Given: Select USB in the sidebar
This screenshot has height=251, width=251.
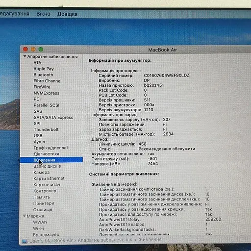Looking at the screenshot, I should (38, 136).
